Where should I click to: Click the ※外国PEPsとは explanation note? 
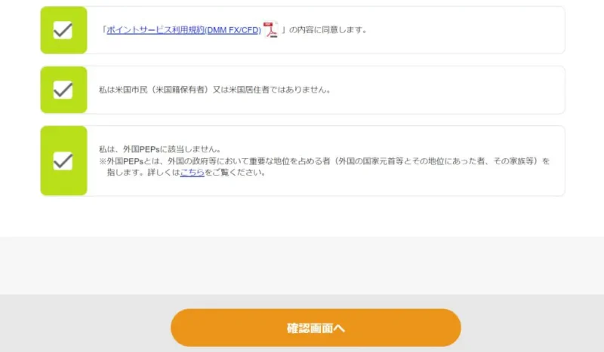click(325, 167)
